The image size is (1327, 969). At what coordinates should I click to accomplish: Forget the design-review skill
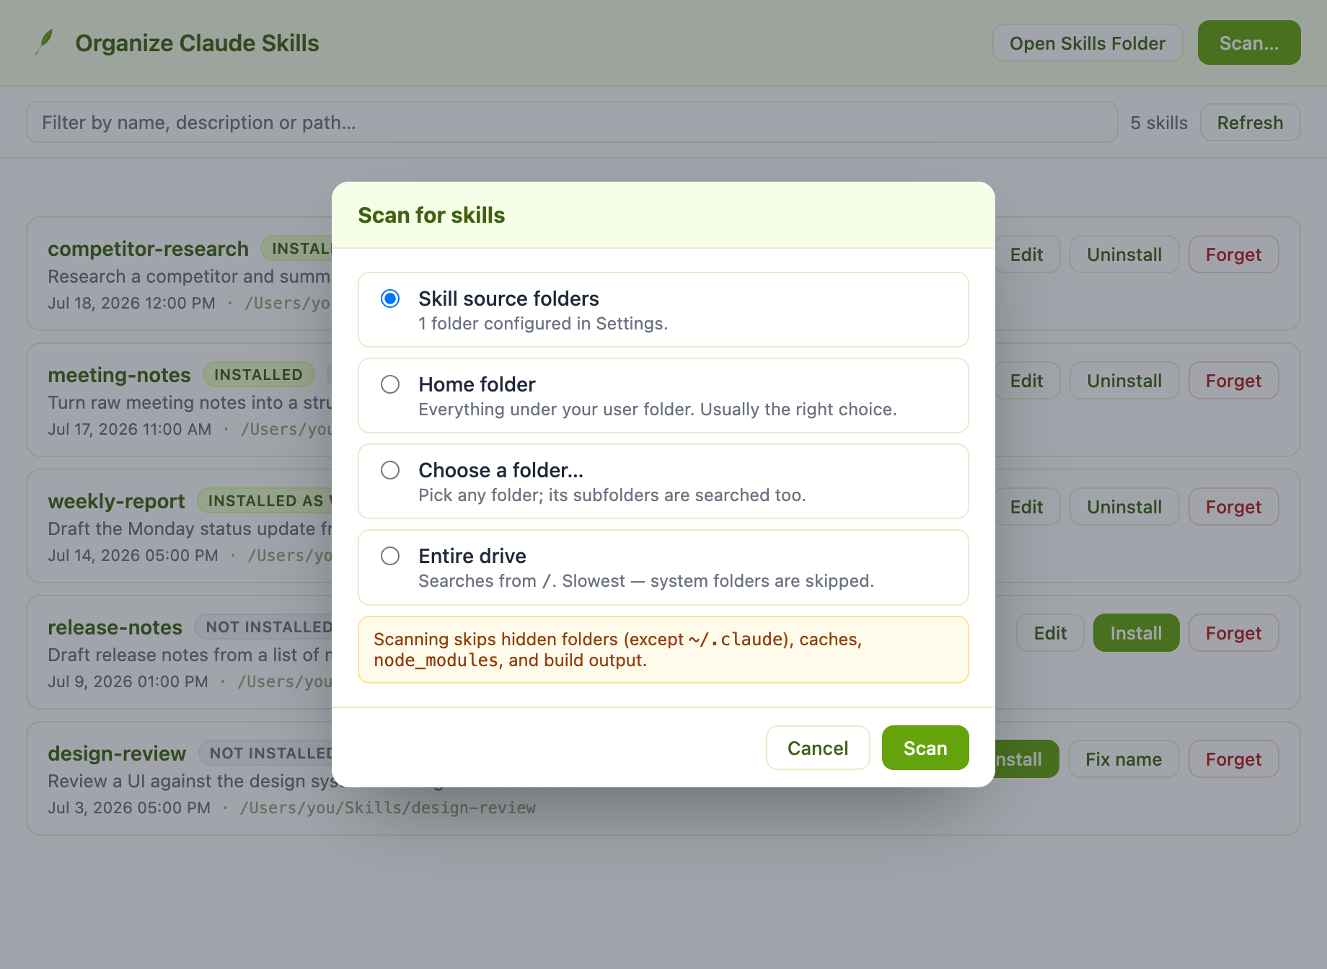[1234, 759]
